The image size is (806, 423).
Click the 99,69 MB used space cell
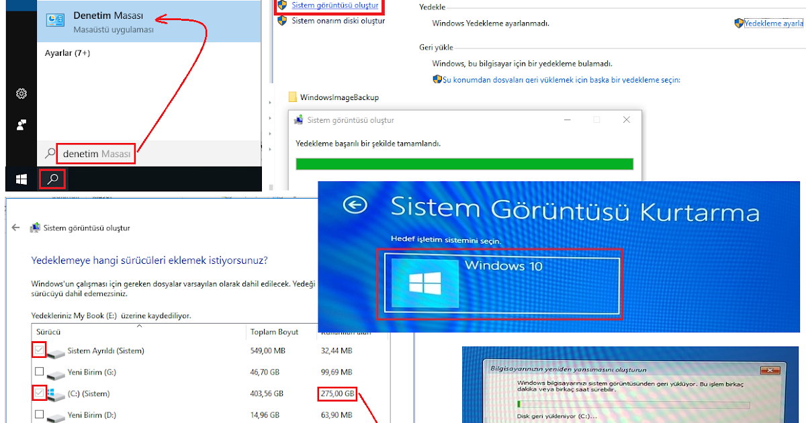[x=337, y=373]
